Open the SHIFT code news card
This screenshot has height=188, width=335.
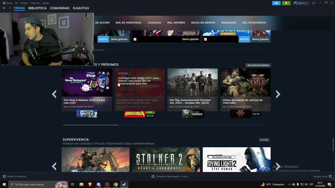point(139,90)
